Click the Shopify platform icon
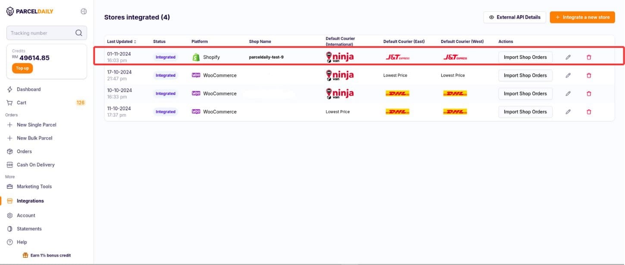Image resolution: width=625 pixels, height=265 pixels. pos(196,57)
